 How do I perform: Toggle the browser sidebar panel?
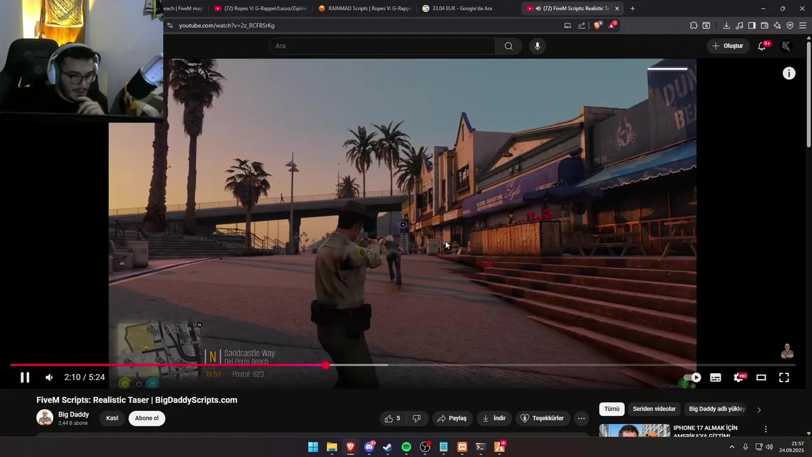click(x=752, y=25)
